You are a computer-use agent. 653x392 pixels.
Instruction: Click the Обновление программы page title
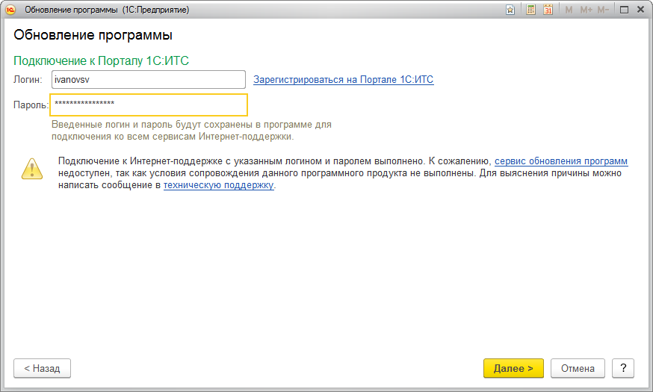[93, 35]
